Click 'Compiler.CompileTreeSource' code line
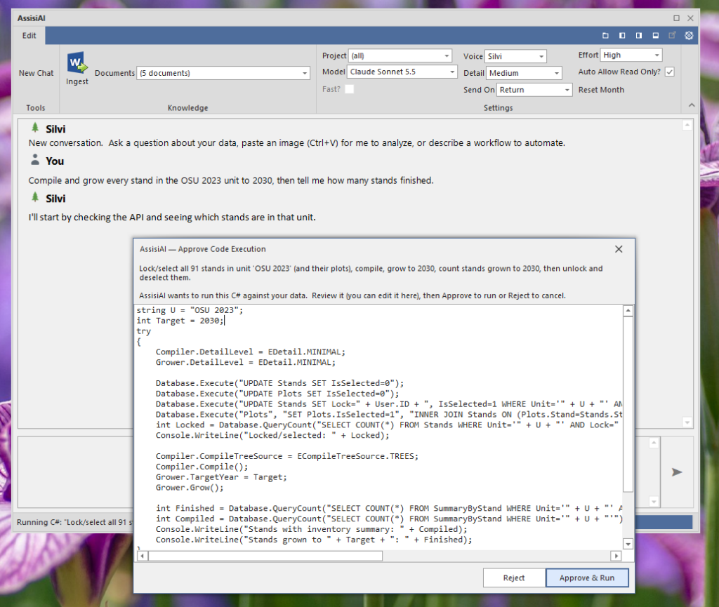This screenshot has width=719, height=607. tap(287, 456)
